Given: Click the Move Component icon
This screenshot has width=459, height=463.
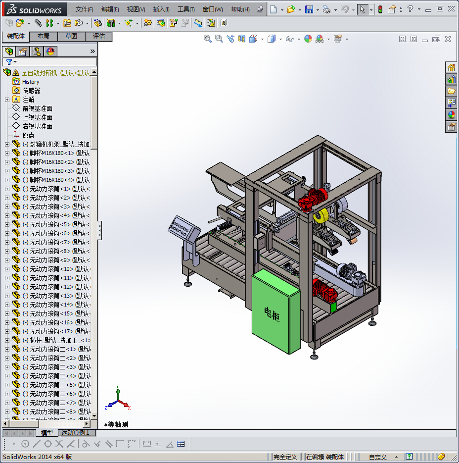Looking at the screenshot, I should (x=79, y=23).
